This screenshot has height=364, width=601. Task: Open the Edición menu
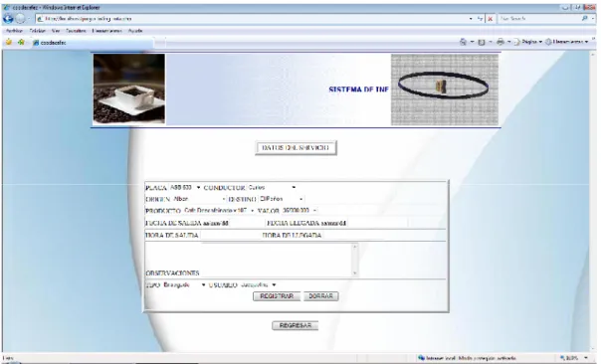click(x=37, y=31)
